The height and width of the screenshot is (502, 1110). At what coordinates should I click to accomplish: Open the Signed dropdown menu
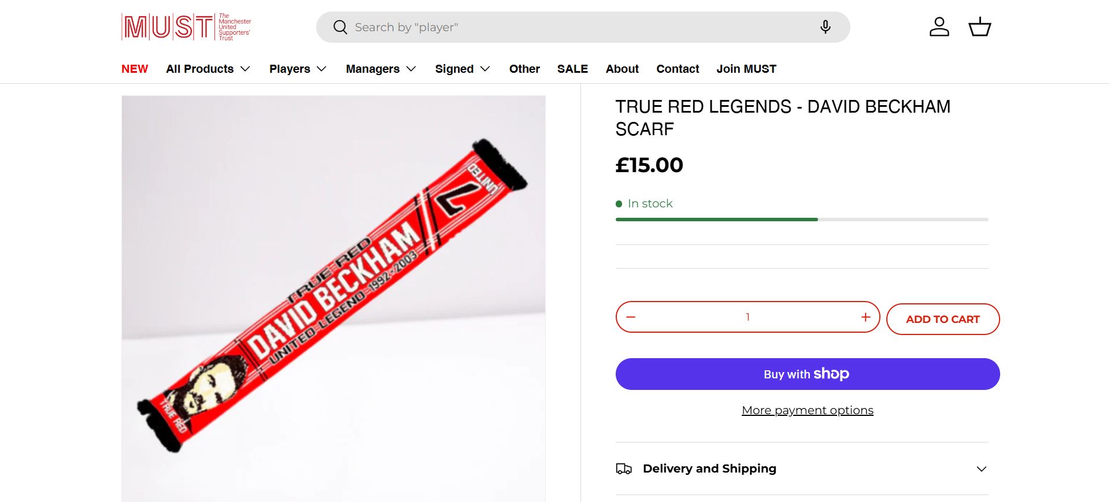pyautogui.click(x=462, y=69)
